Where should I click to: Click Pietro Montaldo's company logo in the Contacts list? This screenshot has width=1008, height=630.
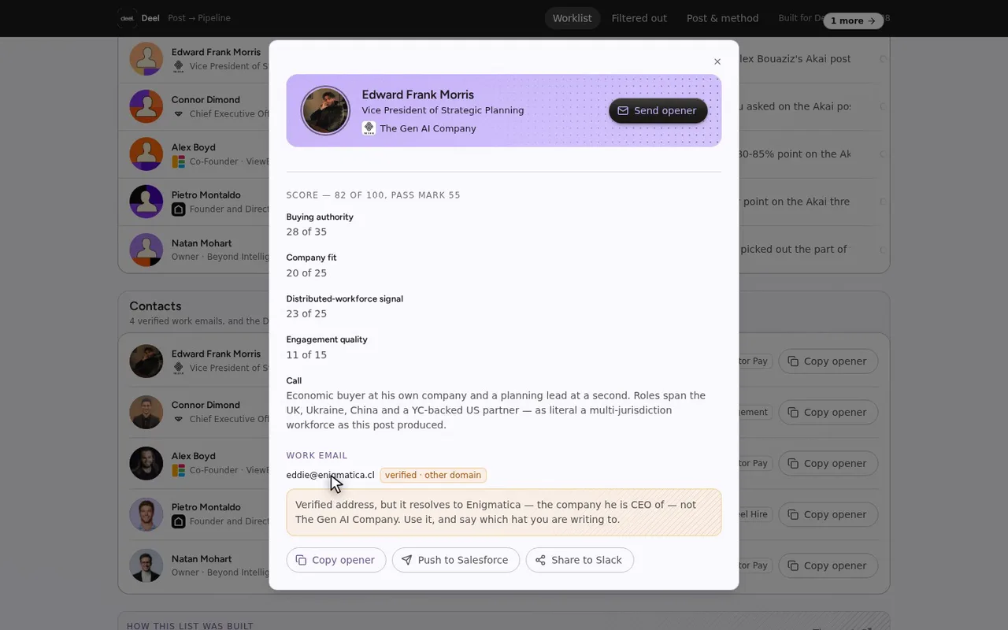(179, 521)
